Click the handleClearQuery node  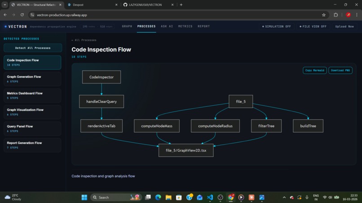pyautogui.click(x=102, y=101)
